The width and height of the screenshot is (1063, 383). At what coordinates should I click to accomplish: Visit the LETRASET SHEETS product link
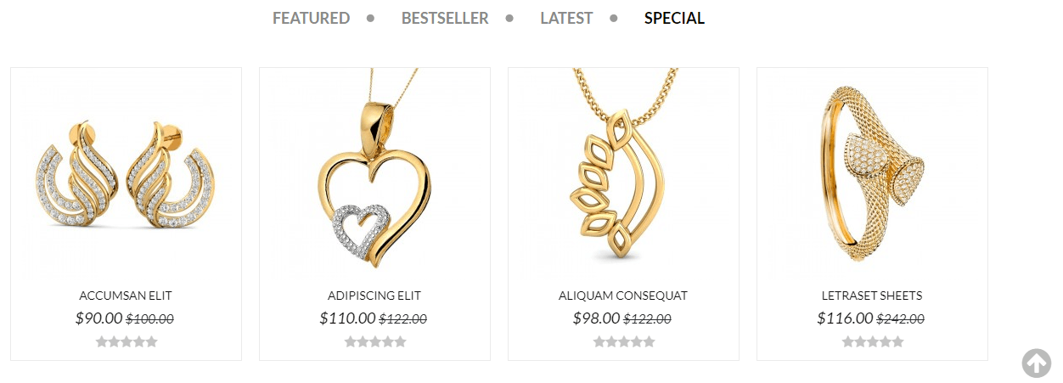point(872,296)
